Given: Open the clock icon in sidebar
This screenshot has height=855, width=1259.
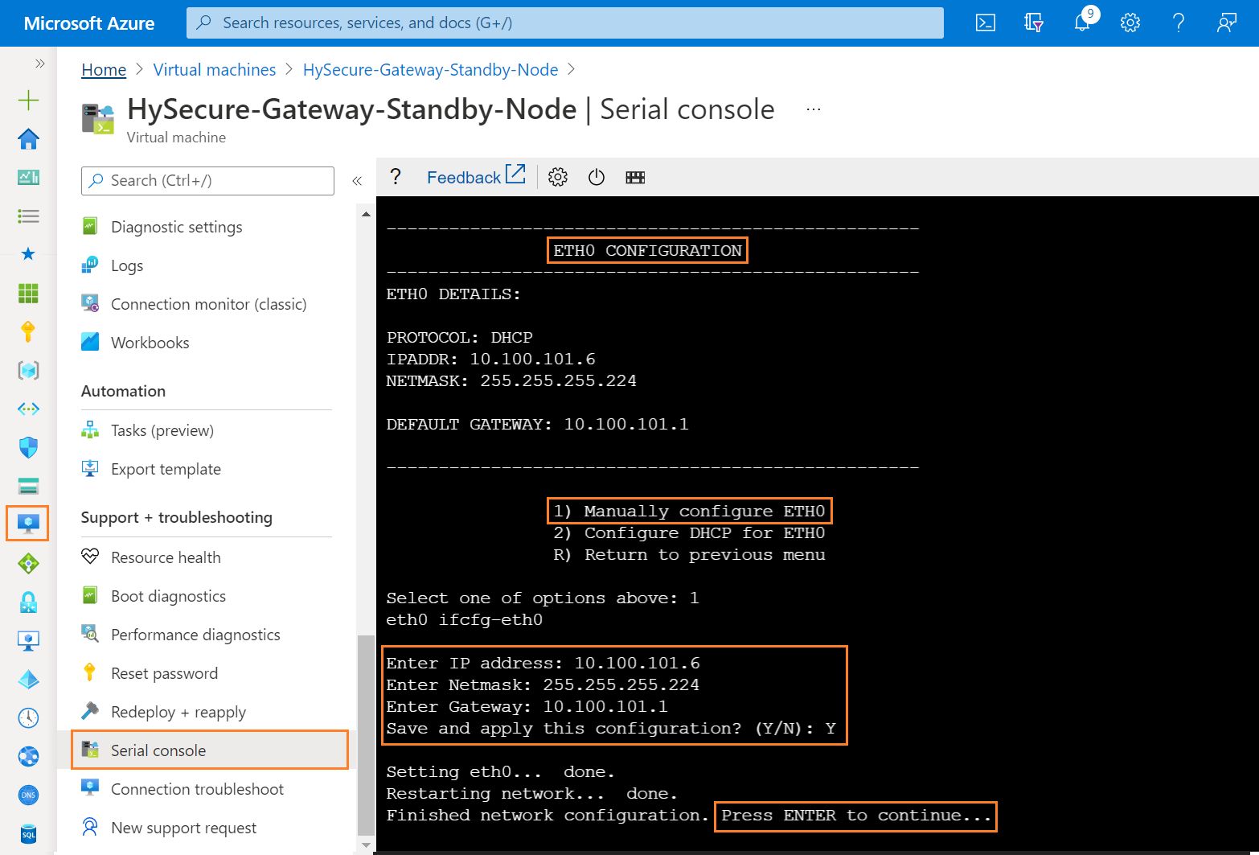Looking at the screenshot, I should click(28, 717).
